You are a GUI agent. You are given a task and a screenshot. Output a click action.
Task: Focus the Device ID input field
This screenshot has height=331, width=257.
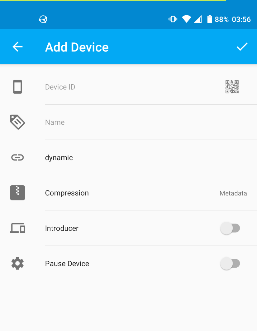[x=131, y=87]
